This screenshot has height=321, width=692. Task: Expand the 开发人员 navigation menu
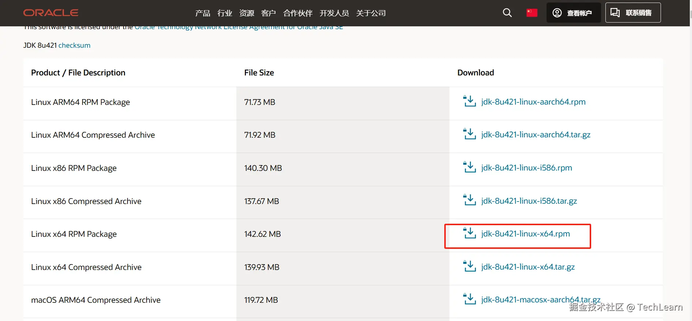[334, 13]
